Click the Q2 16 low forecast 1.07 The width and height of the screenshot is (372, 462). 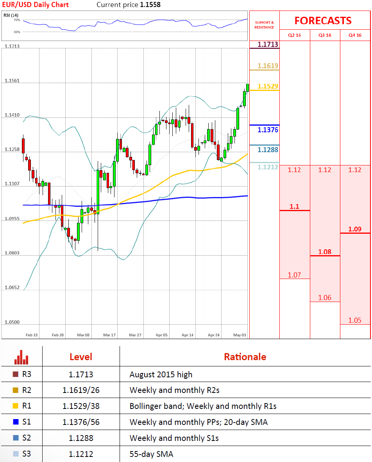(x=294, y=275)
